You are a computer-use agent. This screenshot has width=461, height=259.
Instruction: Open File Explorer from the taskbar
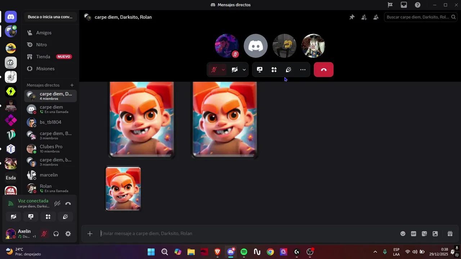point(191,252)
